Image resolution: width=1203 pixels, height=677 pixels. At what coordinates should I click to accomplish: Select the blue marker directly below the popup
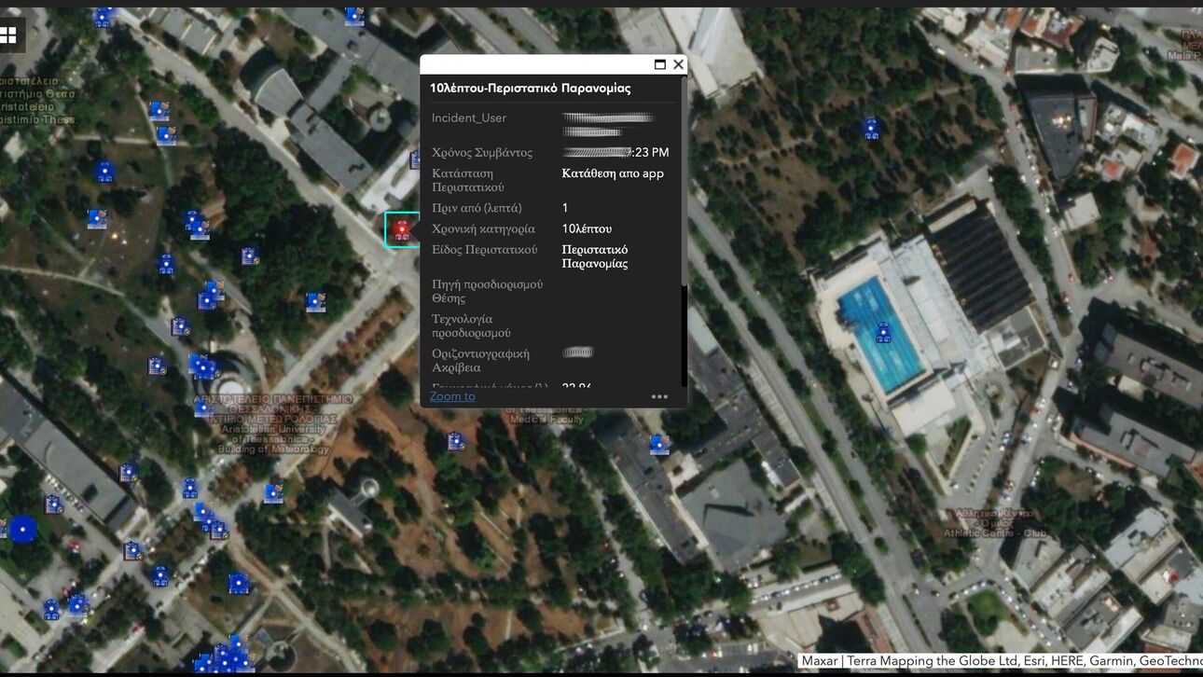pyautogui.click(x=455, y=441)
